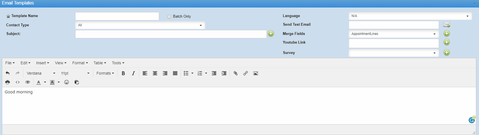Expand the Verdana font family dropdown

tap(41, 73)
